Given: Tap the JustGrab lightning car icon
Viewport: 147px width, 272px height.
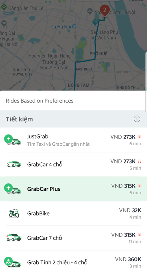Looking at the screenshot, I should tap(13, 140).
